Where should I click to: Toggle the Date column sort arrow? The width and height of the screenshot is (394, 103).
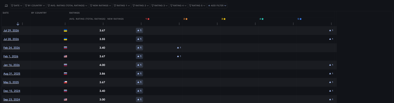coord(18,24)
